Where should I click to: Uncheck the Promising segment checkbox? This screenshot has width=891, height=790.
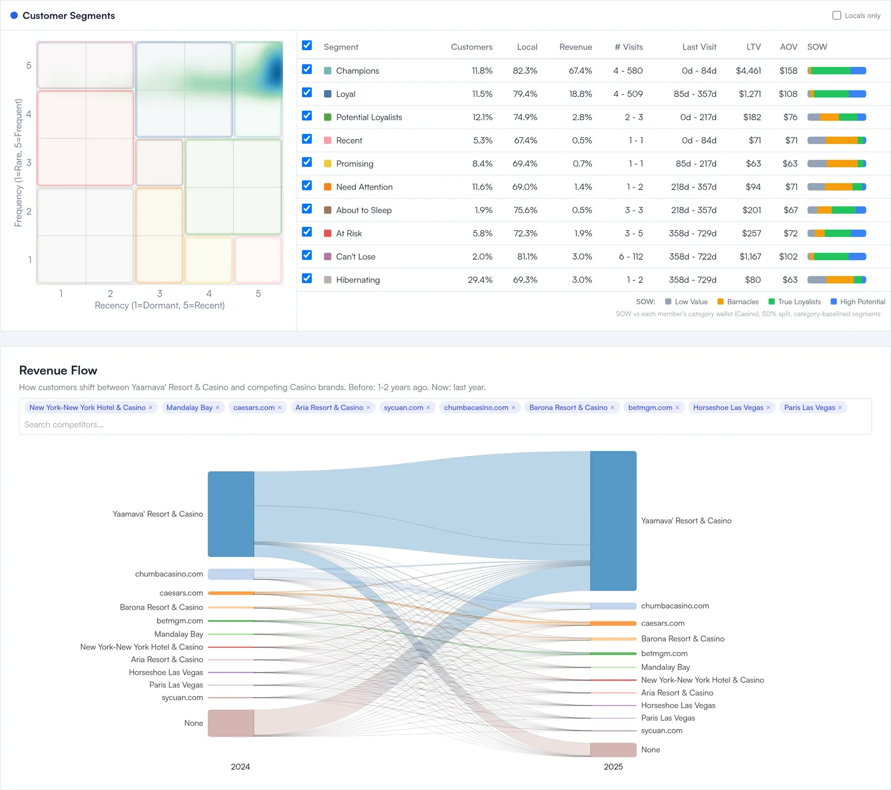[307, 162]
